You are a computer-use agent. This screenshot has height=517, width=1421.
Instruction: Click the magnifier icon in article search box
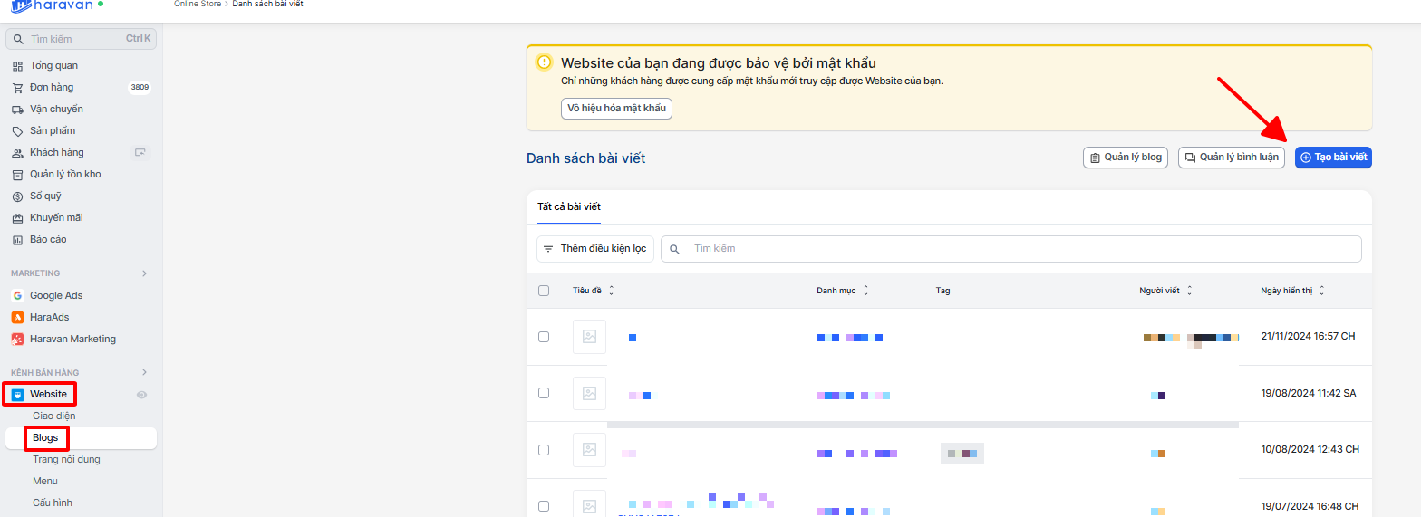[674, 249]
